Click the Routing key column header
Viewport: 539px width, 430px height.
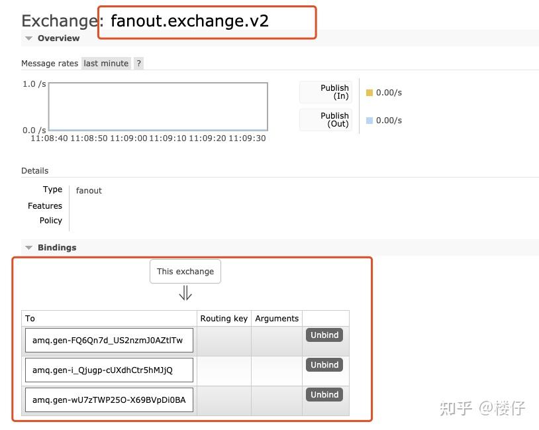[x=224, y=318]
